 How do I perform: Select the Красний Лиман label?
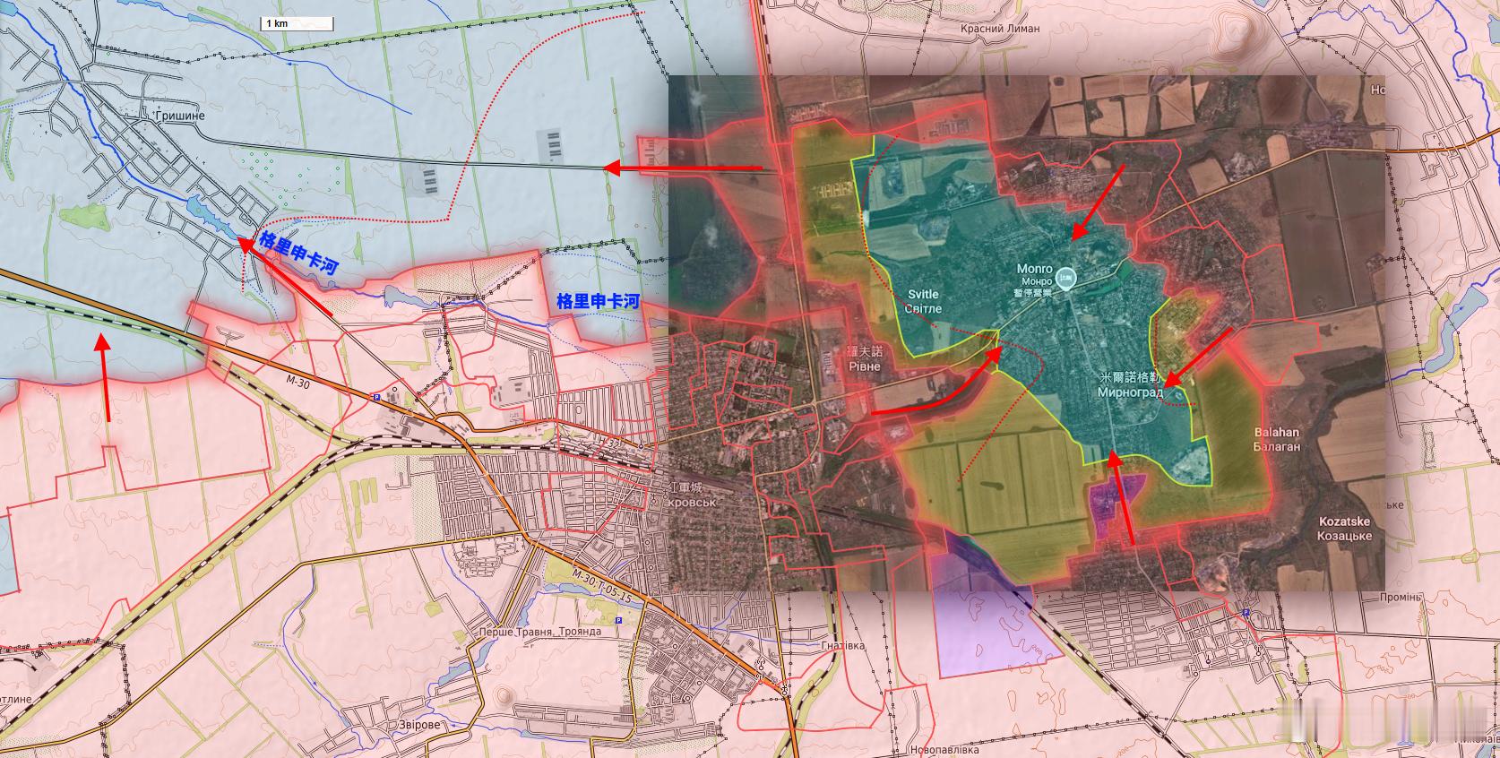tap(1001, 29)
